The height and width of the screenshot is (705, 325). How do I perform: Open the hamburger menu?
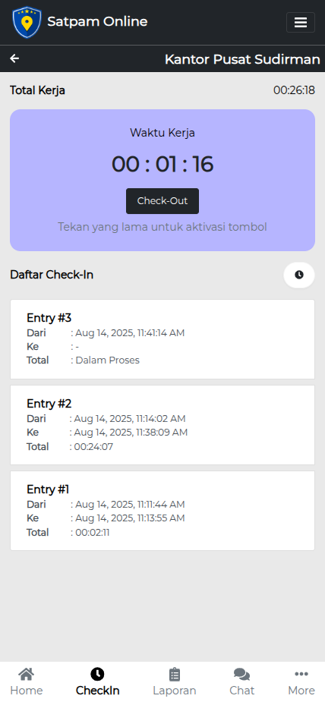pos(300,23)
